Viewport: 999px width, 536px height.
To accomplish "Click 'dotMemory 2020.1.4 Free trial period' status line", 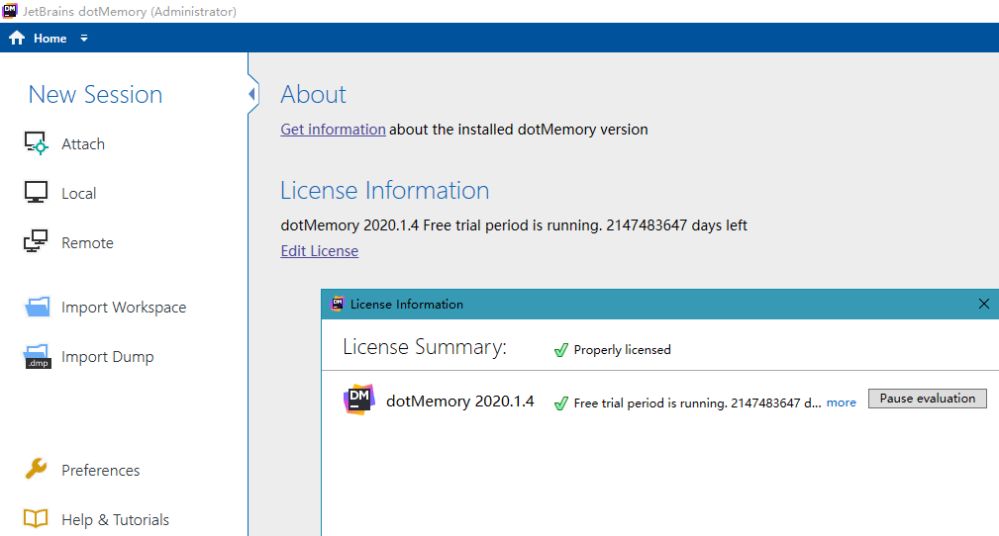I will click(x=514, y=225).
